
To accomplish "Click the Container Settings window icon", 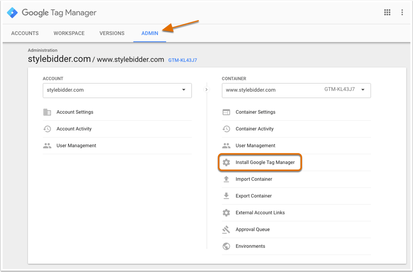I will 226,112.
